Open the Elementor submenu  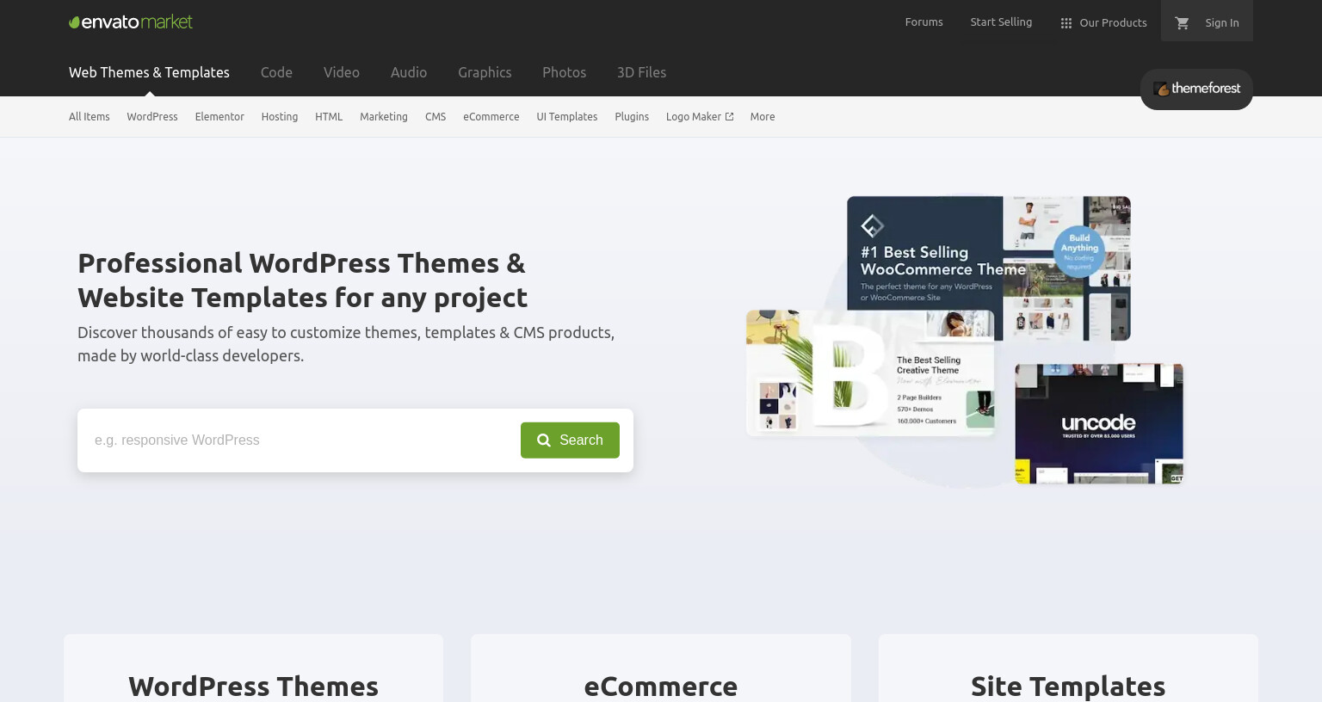[x=219, y=117]
